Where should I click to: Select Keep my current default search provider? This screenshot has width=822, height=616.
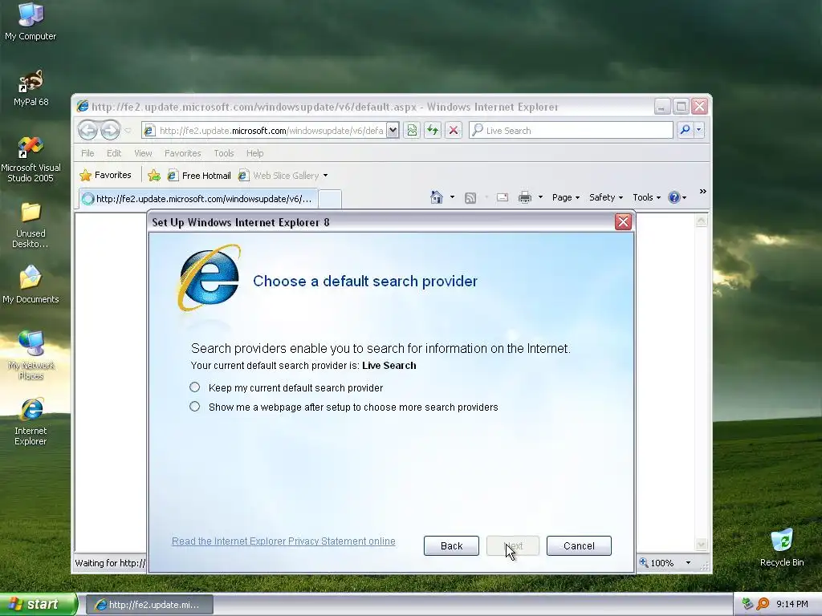[194, 387]
